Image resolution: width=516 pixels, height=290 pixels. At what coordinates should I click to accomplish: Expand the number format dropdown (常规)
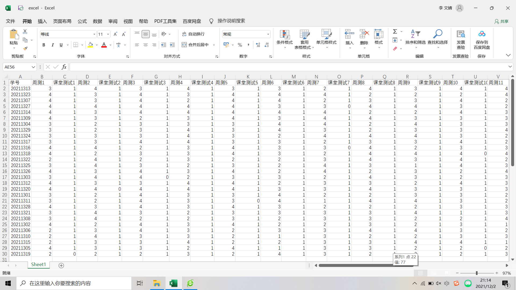[x=268, y=34]
